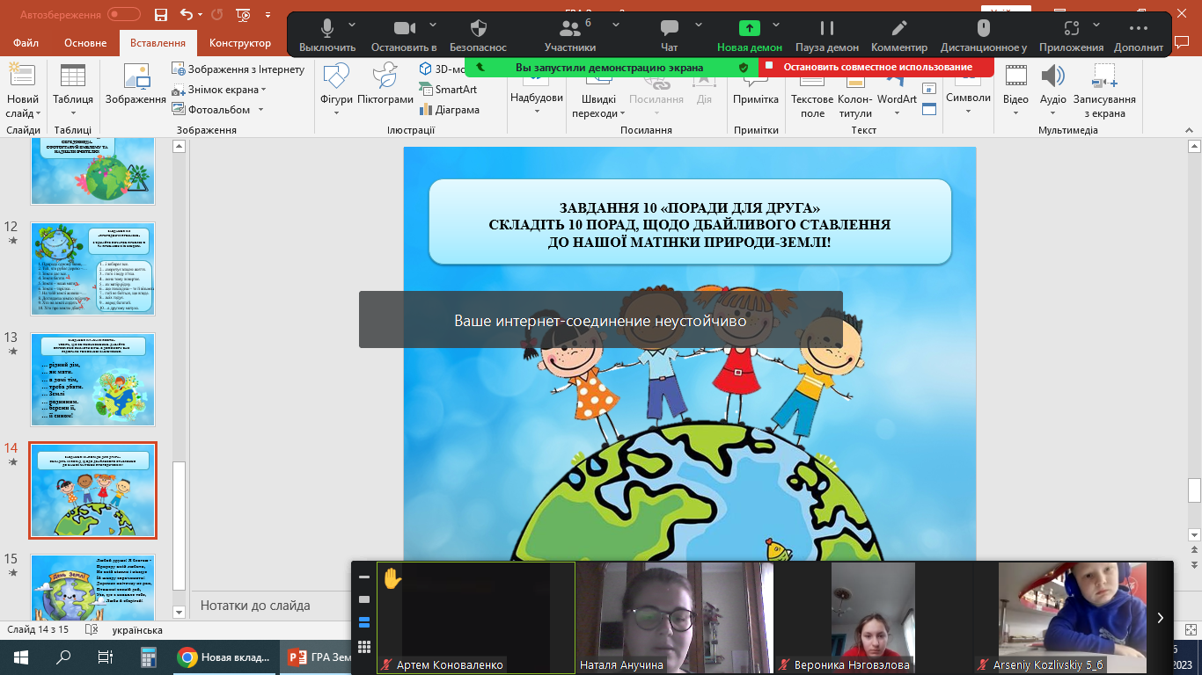Insert an online picture (Зображення з Інтернету)
Image resolution: width=1202 pixels, height=675 pixels.
coord(238,69)
